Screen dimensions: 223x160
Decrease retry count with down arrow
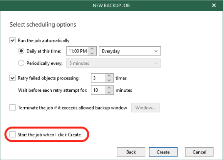point(109,80)
